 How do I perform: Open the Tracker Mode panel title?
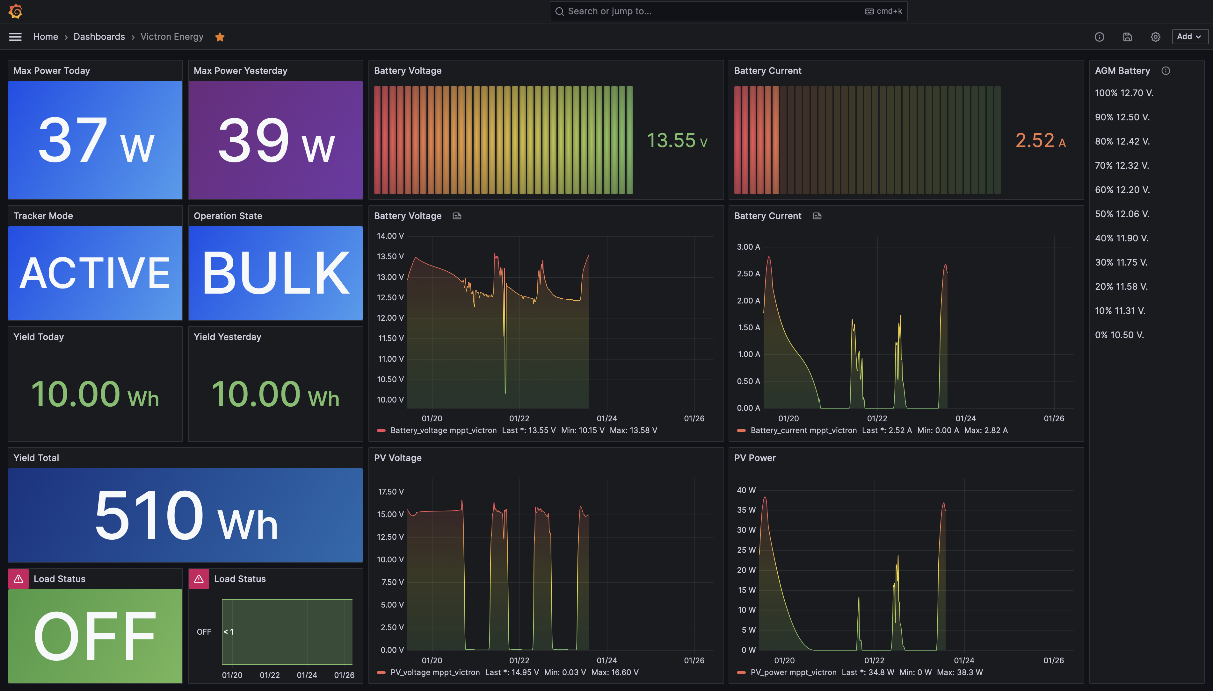(x=43, y=216)
